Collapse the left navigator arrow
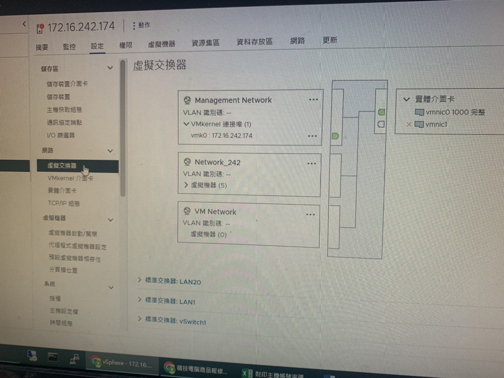504x378 pixels. (x=24, y=24)
